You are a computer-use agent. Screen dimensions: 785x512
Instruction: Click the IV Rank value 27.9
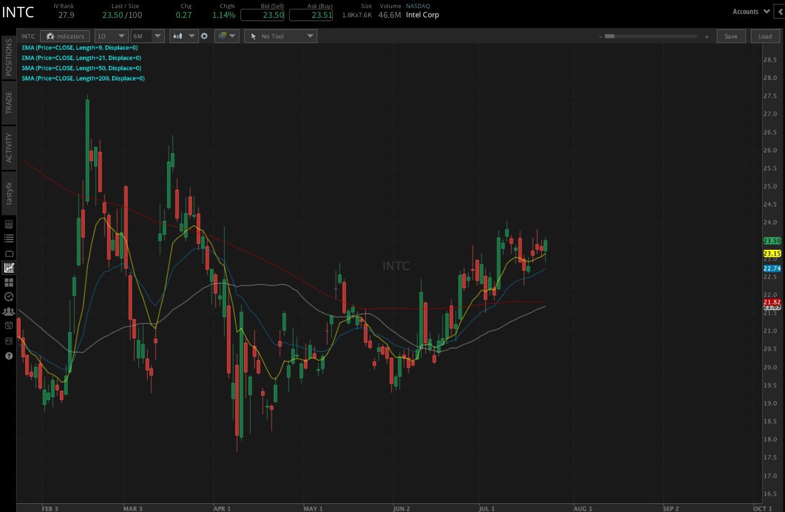pyautogui.click(x=66, y=15)
